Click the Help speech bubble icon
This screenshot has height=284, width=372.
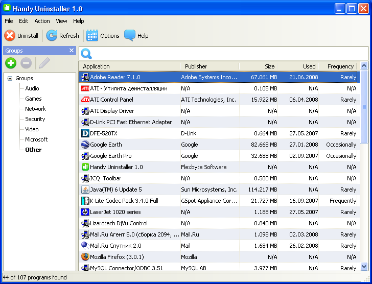(x=130, y=36)
